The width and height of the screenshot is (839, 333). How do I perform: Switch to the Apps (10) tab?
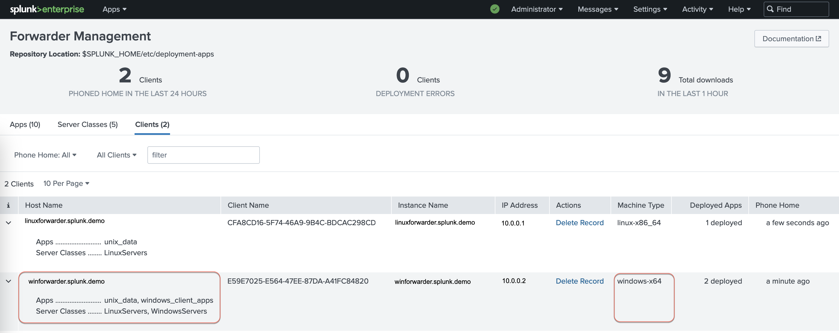coord(25,124)
